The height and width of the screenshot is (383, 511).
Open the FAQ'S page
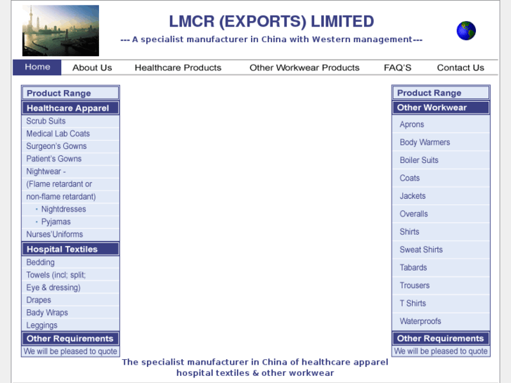click(398, 67)
